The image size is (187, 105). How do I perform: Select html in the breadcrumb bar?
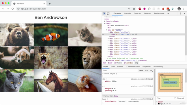point(105,63)
